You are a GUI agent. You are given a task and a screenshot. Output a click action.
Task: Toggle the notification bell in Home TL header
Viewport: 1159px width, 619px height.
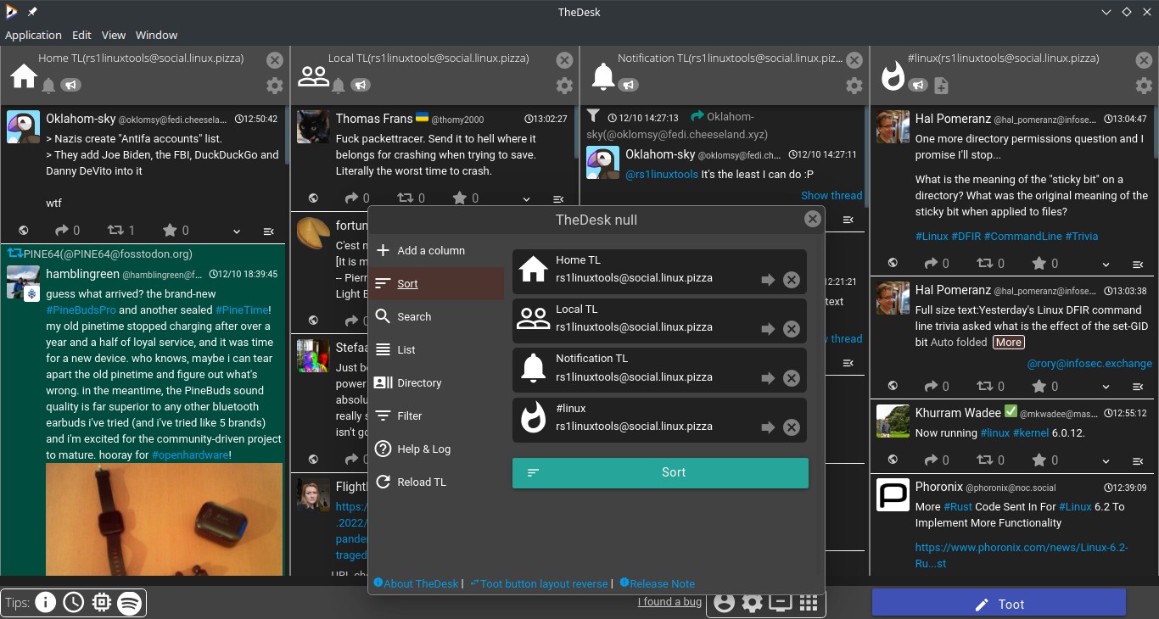coord(48,86)
